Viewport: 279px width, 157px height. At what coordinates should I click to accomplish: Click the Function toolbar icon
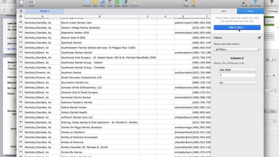(x=86, y=2)
